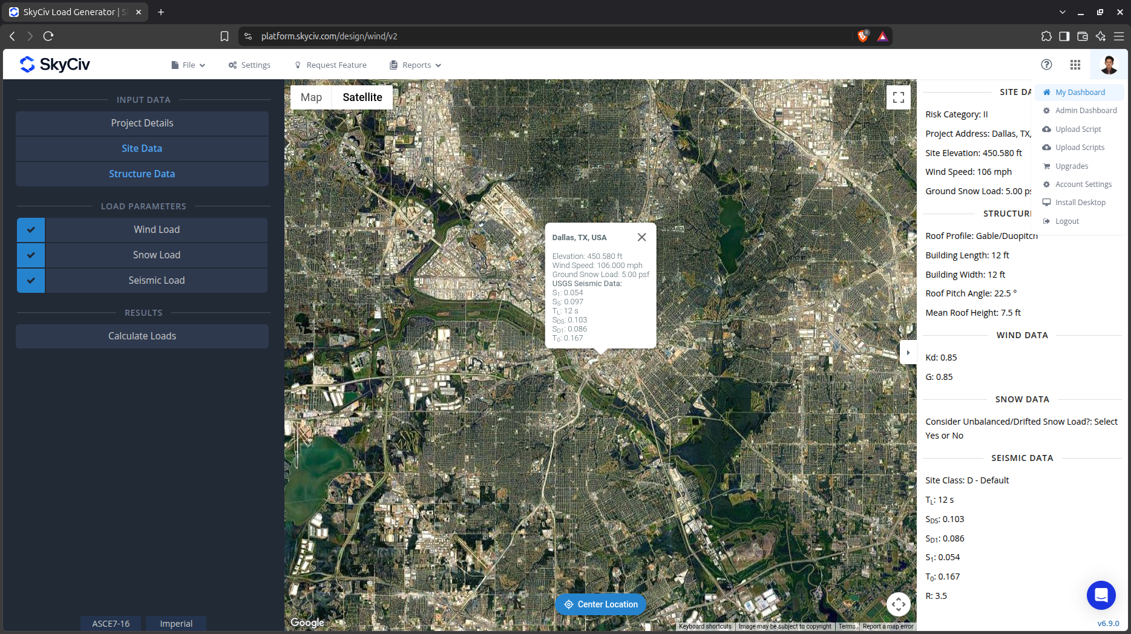Open a new browser tab

(161, 12)
